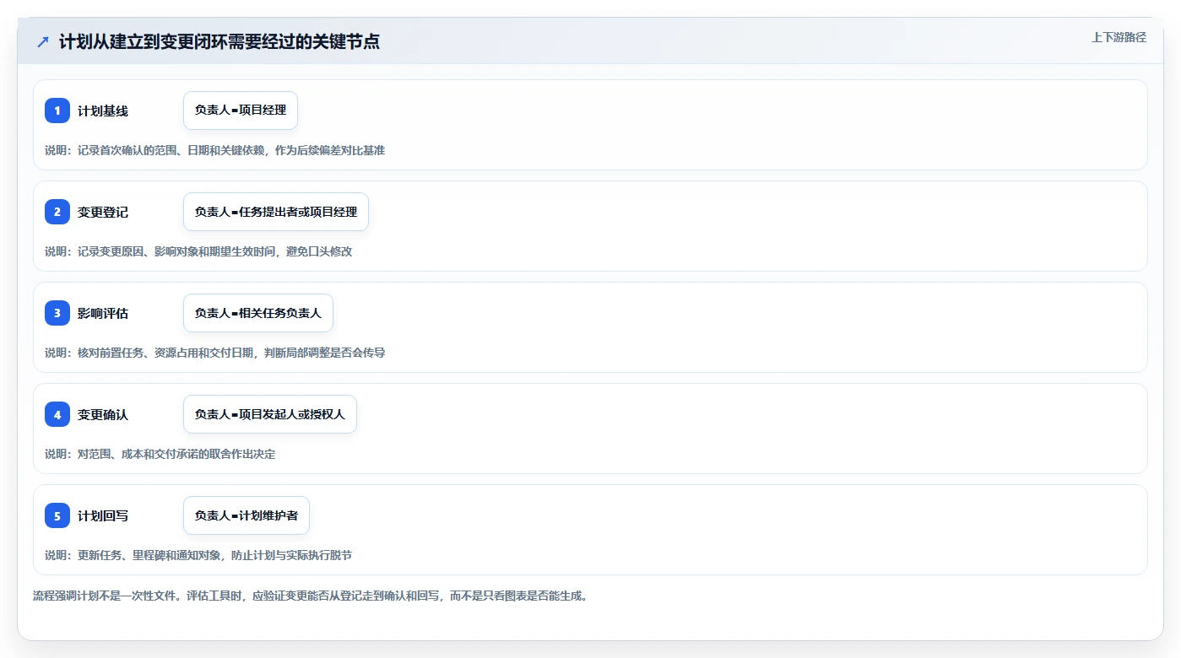Select the 变更登记 step title
This screenshot has height=658, width=1181.
103,212
